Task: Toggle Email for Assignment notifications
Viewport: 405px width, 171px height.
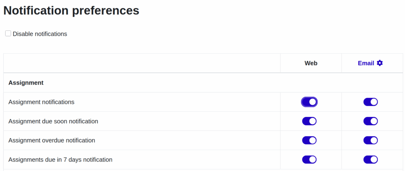Action: coord(371,102)
